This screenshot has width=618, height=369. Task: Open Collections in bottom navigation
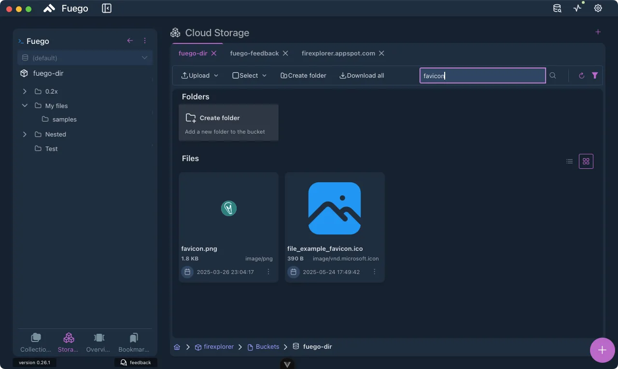pos(36,342)
